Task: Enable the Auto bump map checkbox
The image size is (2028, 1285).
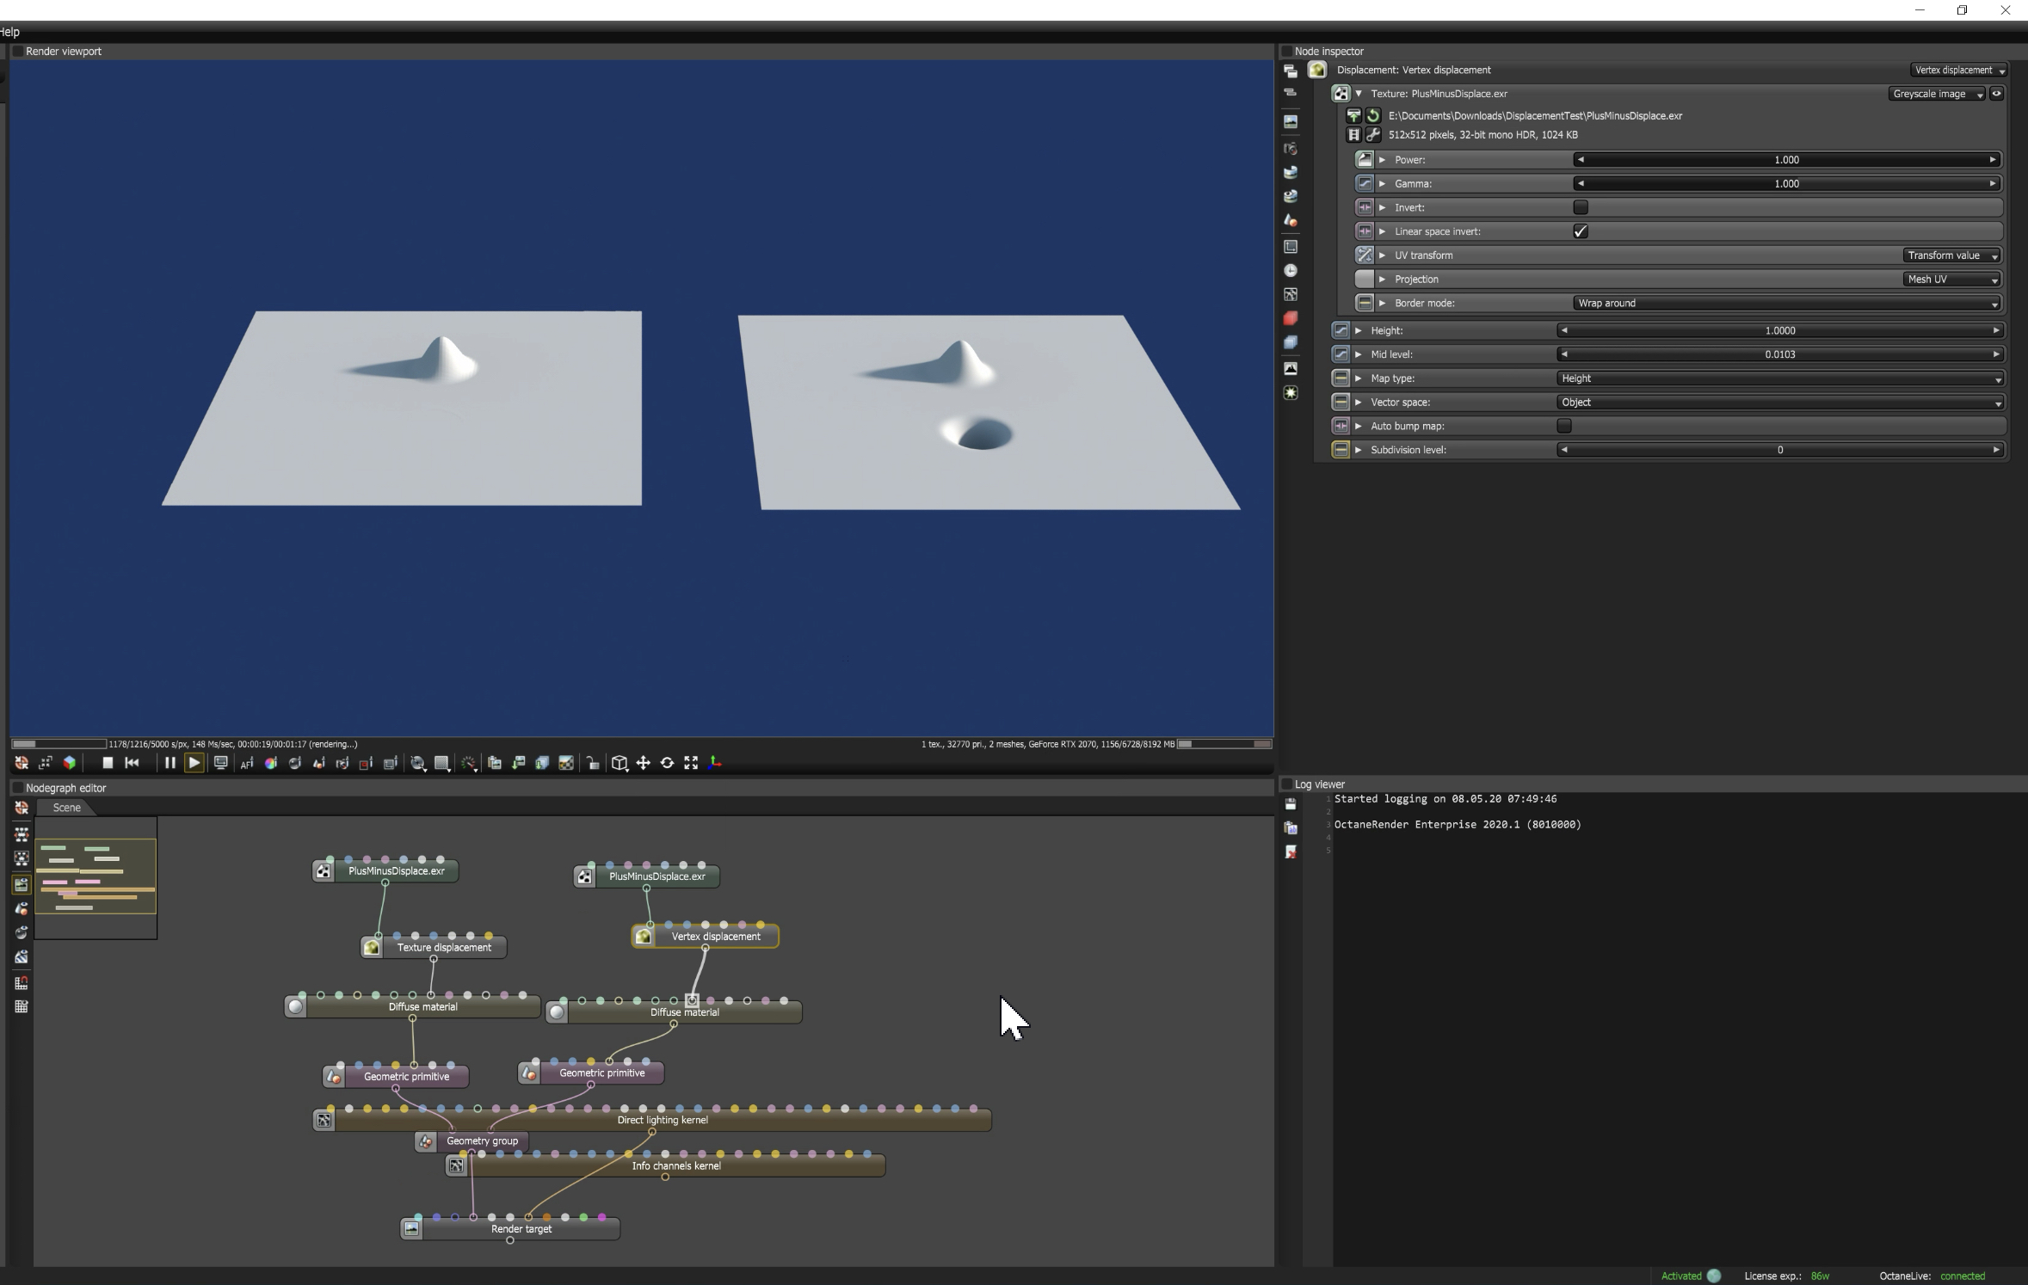Action: [1563, 426]
